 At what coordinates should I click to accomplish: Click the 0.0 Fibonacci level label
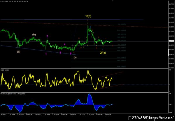122,24
